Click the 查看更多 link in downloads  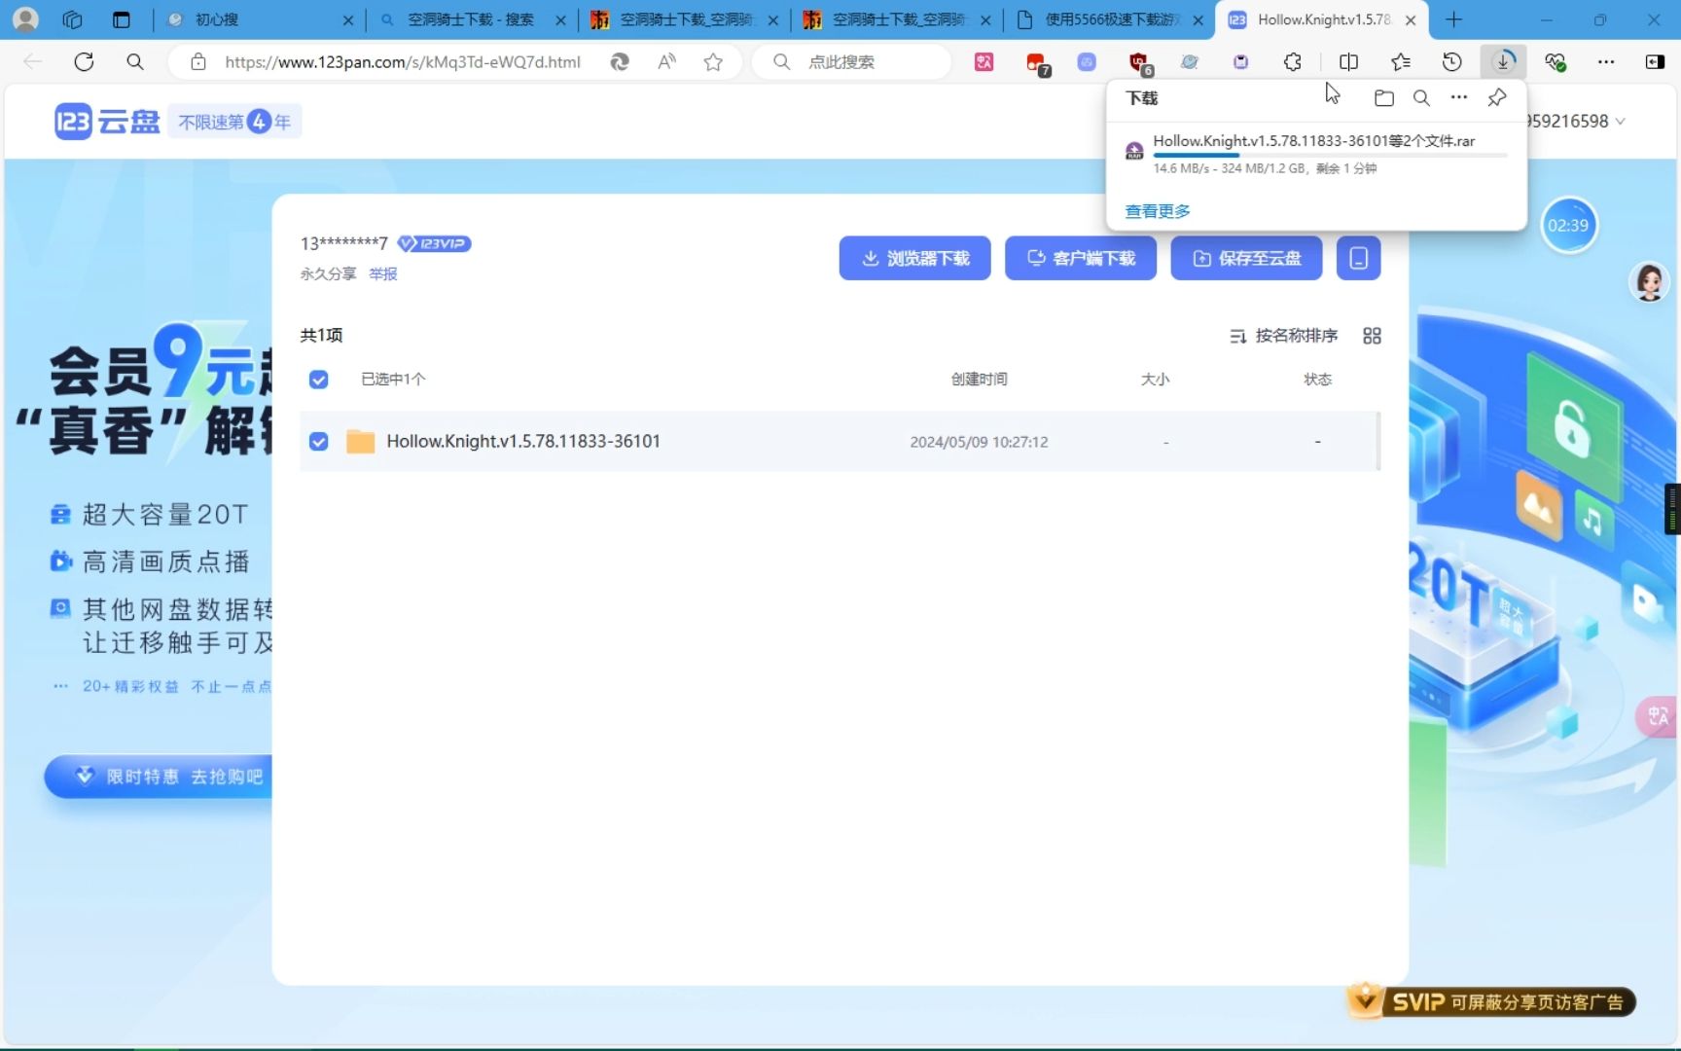pos(1157,211)
